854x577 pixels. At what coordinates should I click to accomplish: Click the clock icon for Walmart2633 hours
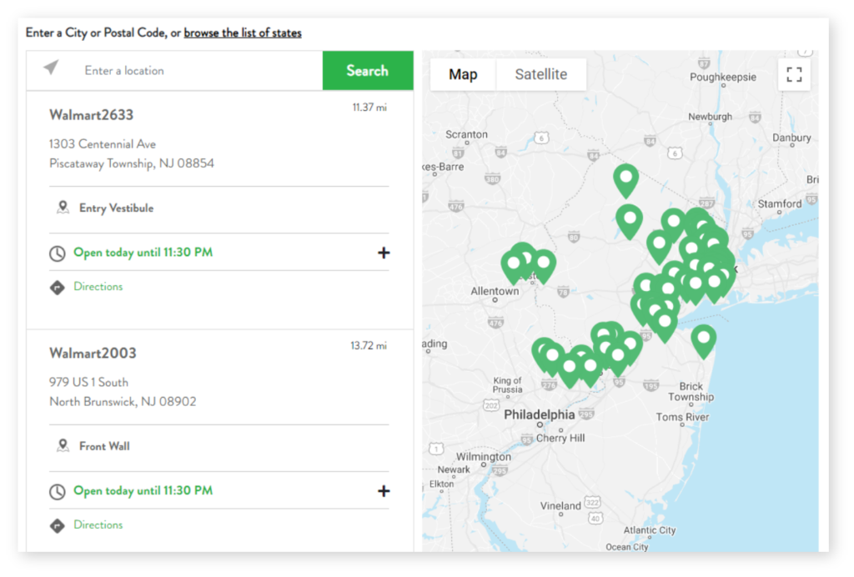coord(58,253)
